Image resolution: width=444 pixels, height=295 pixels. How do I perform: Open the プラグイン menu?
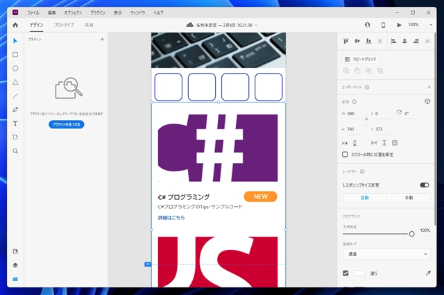click(x=98, y=12)
